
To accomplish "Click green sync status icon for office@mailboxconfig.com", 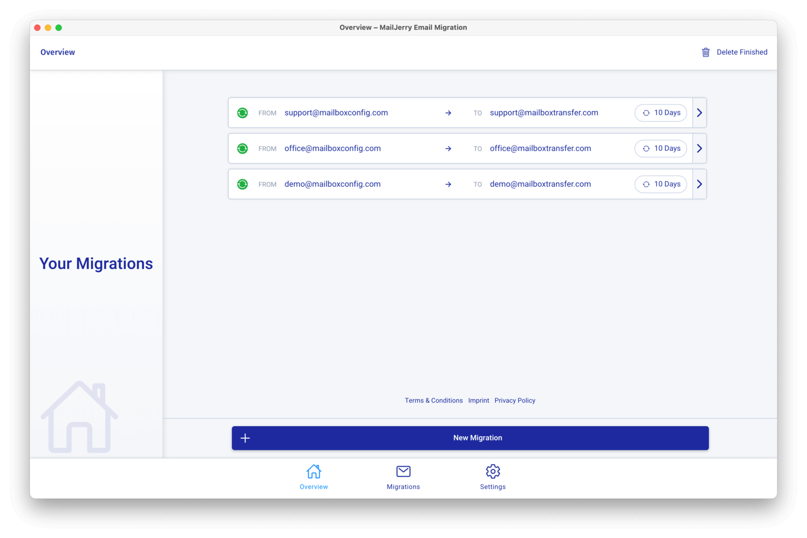I will coord(243,149).
